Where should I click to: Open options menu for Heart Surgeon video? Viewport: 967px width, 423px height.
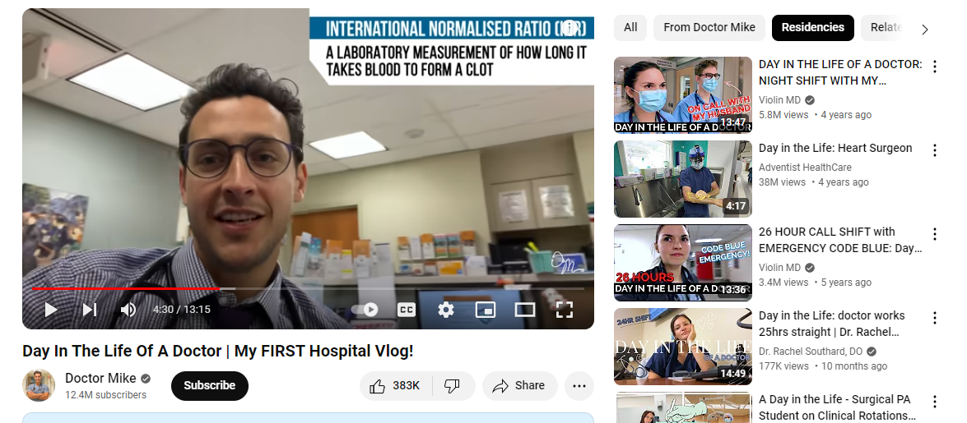click(x=935, y=150)
